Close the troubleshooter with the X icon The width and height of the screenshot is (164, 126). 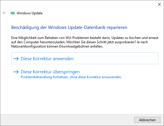pos(159,4)
